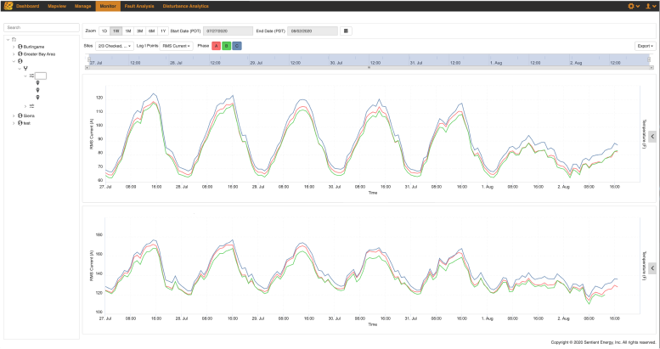
Task: Go to the Dashboard tab
Action: pos(28,6)
